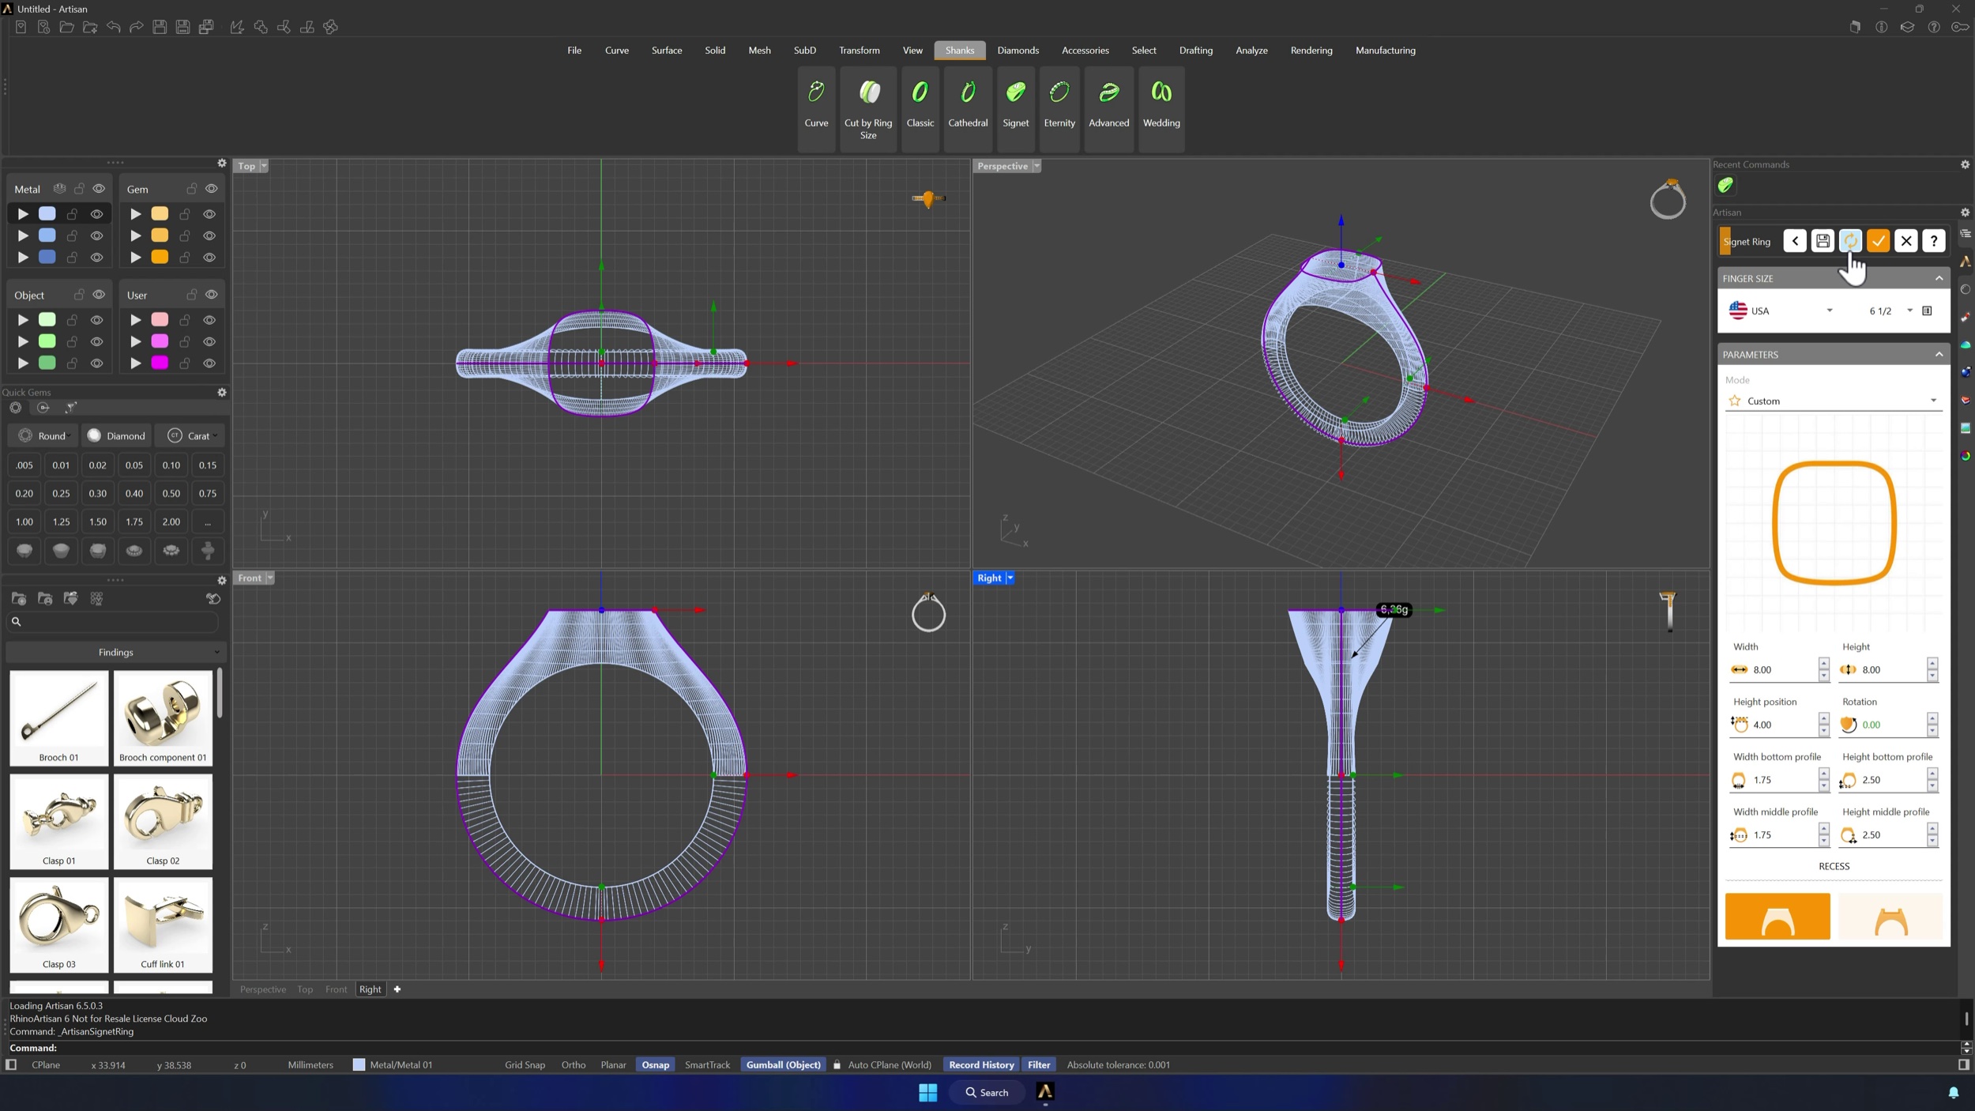Image resolution: width=1975 pixels, height=1111 pixels.
Task: Open the Diamonds menu
Action: (x=1018, y=51)
